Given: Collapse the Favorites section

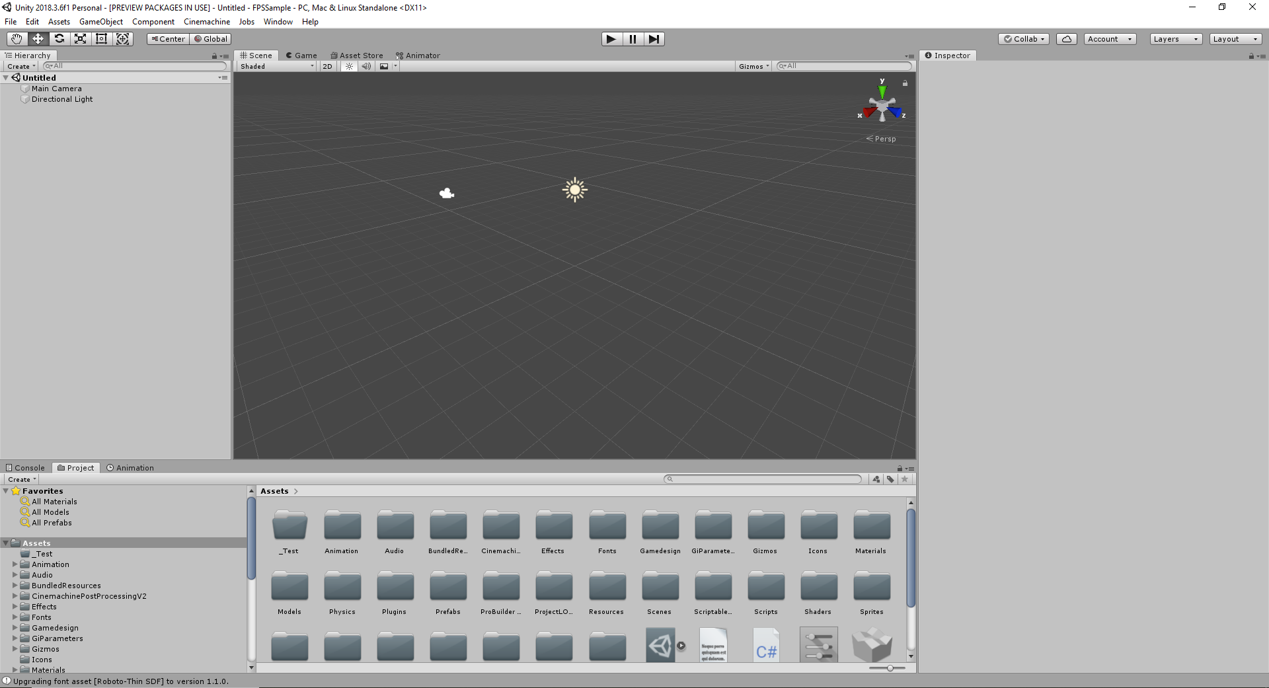Looking at the screenshot, I should [6, 491].
